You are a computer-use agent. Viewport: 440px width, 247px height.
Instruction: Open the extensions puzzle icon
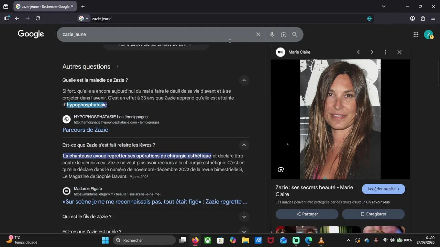pyautogui.click(x=423, y=19)
